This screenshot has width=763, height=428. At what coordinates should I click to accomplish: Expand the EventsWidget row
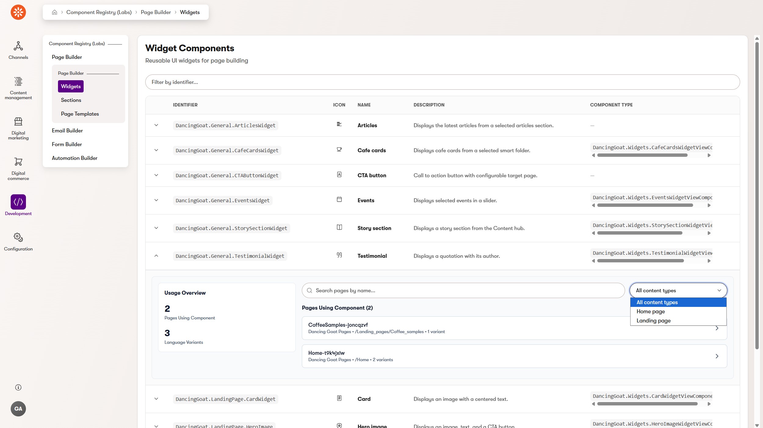(156, 200)
